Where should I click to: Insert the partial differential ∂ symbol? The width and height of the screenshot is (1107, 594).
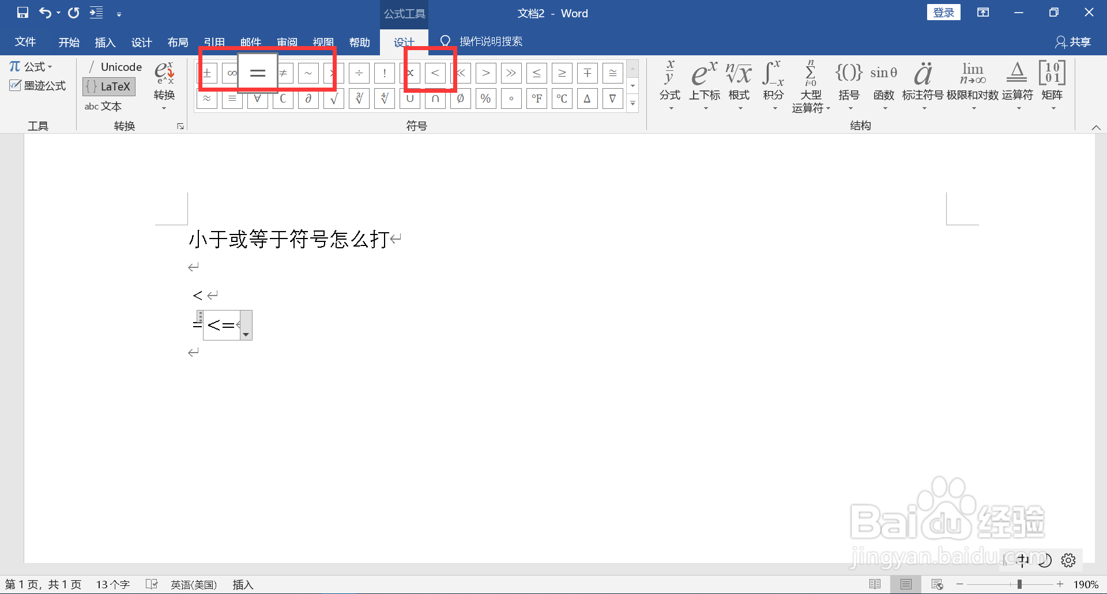(308, 99)
